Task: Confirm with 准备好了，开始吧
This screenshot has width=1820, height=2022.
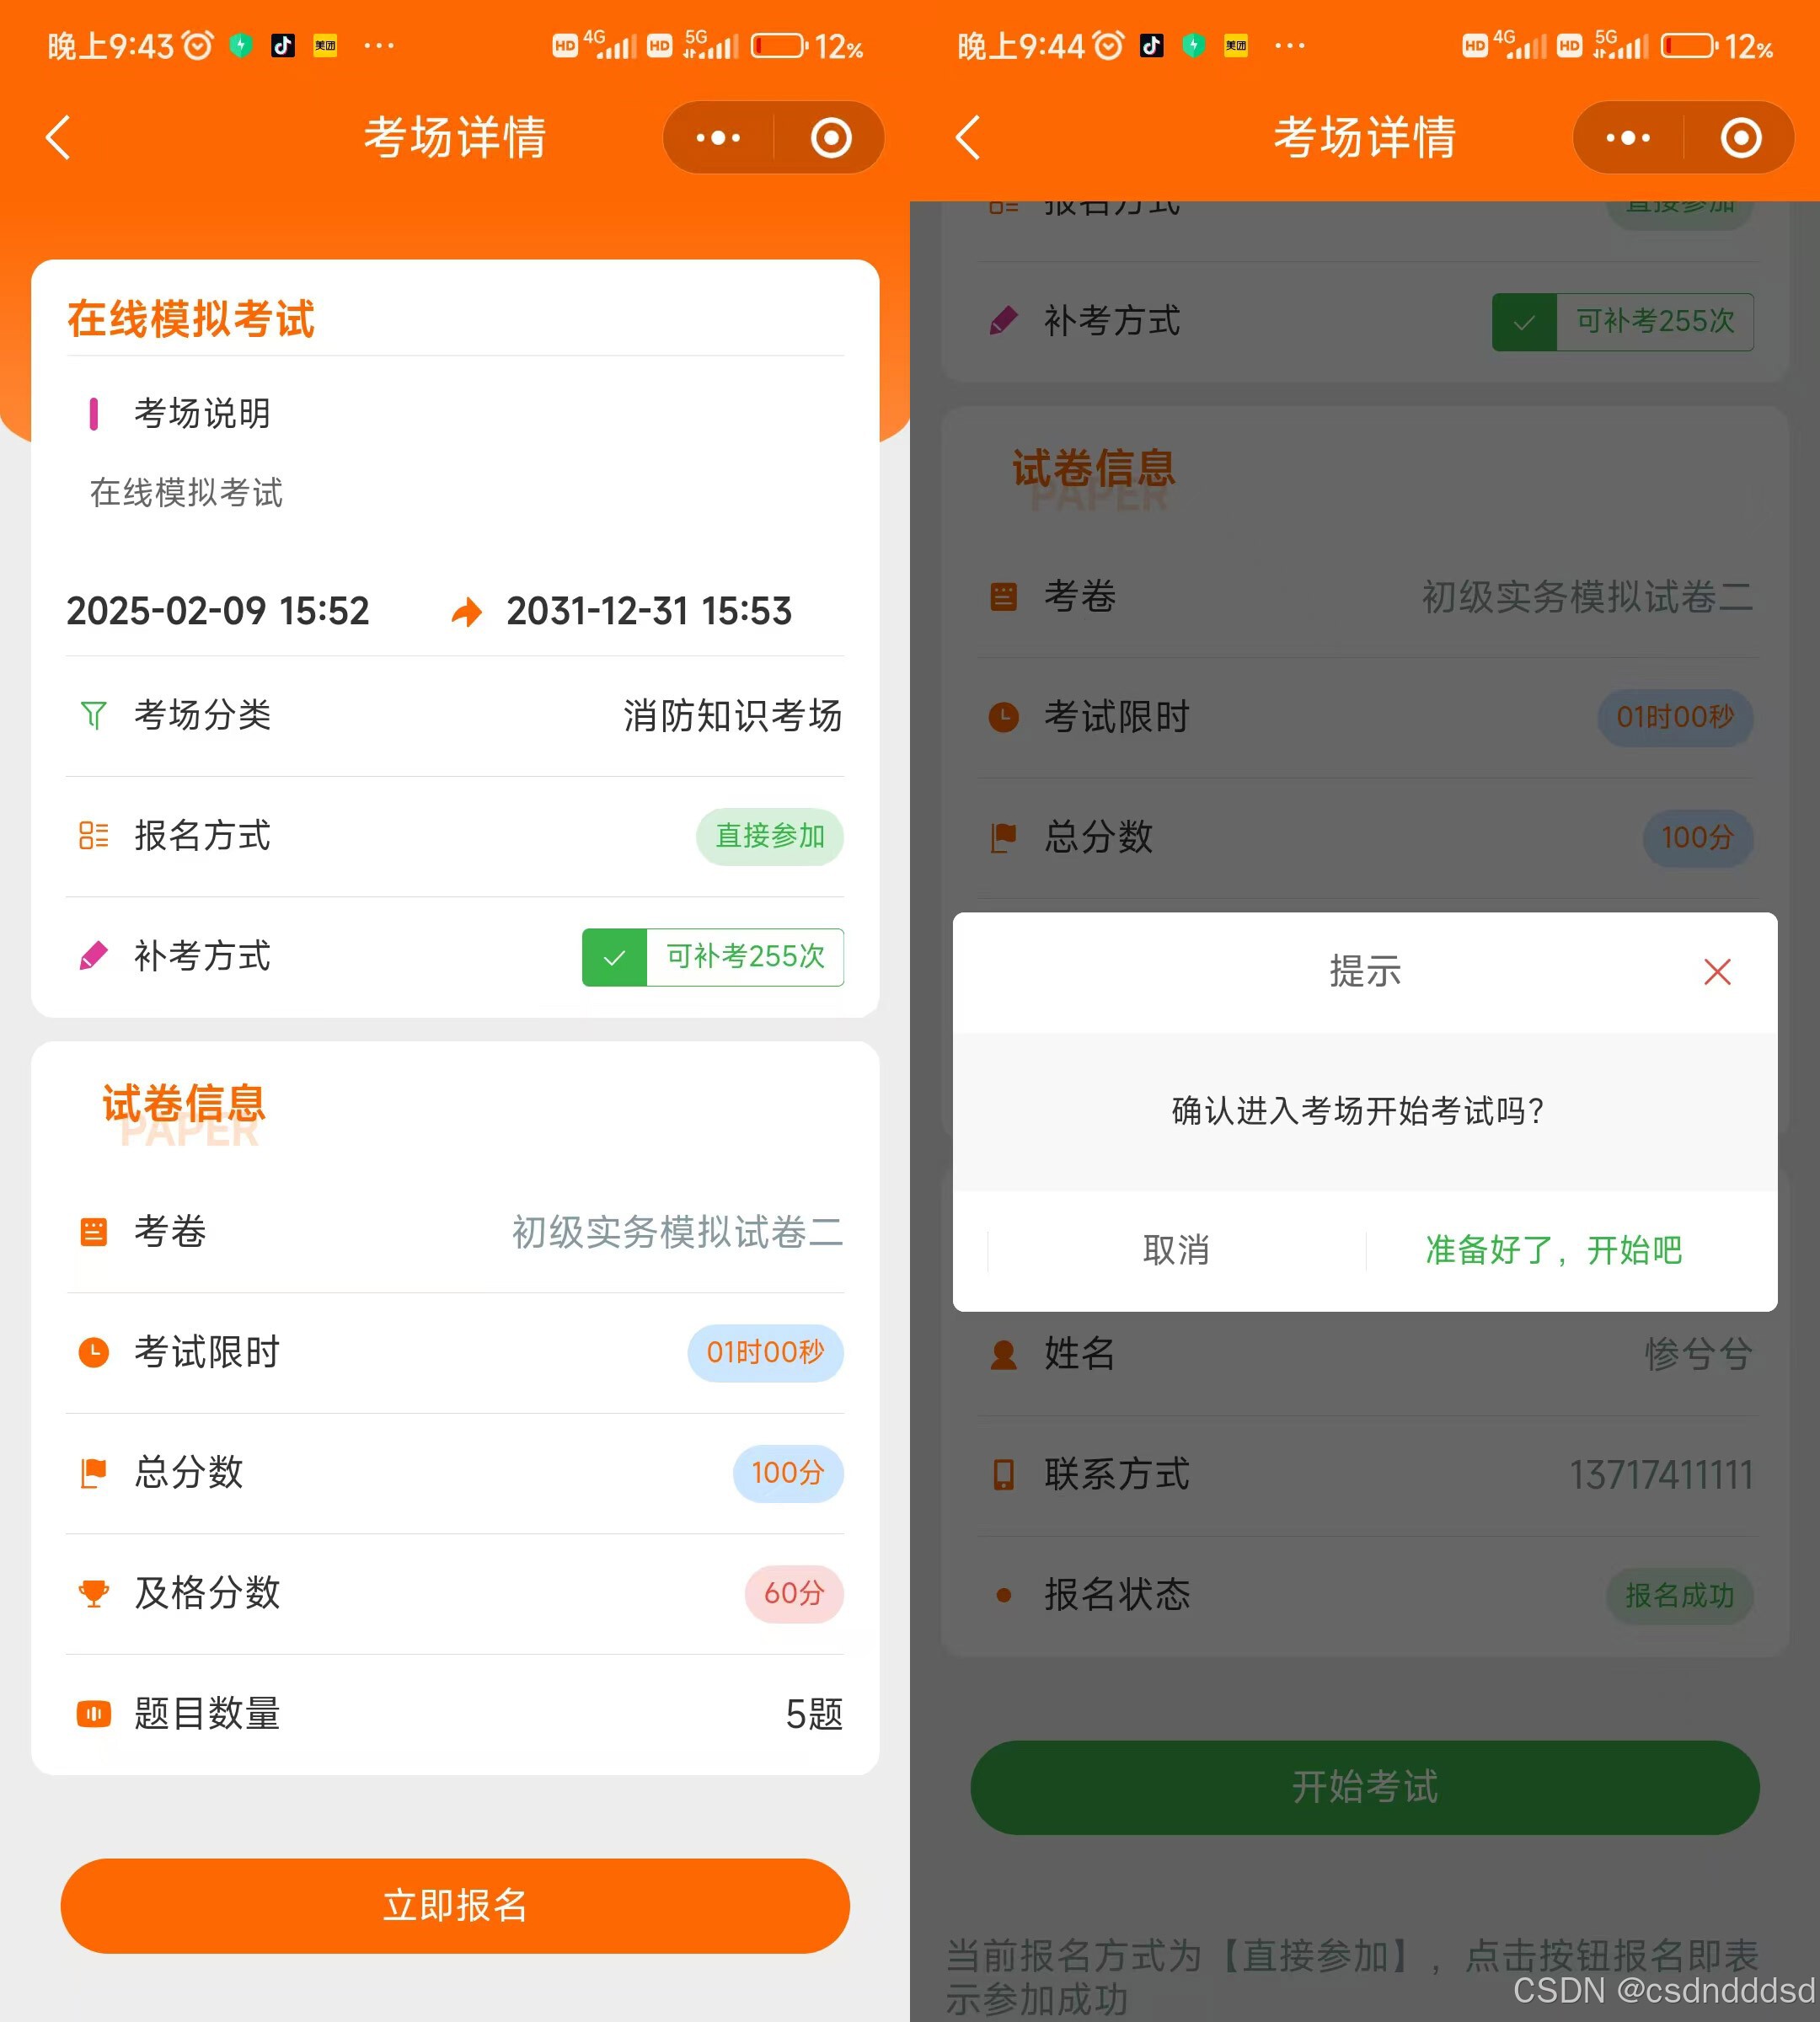Action: (x=1553, y=1250)
